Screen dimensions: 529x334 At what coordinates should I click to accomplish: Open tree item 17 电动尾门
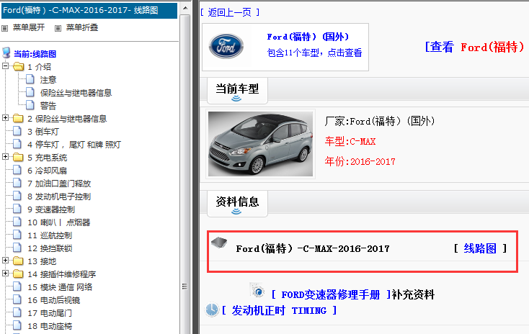tap(50, 313)
